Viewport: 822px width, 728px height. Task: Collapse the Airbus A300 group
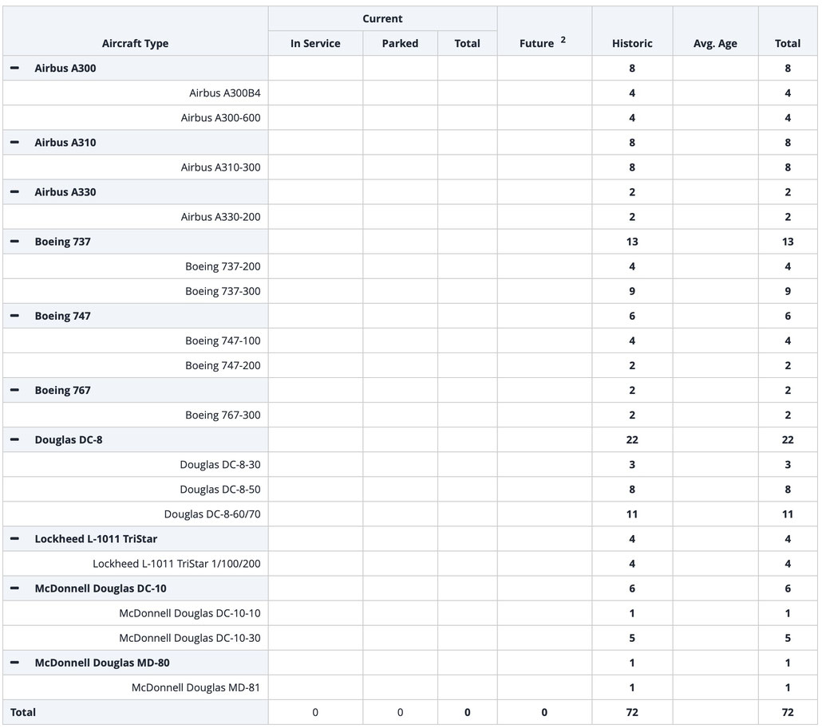click(14, 68)
